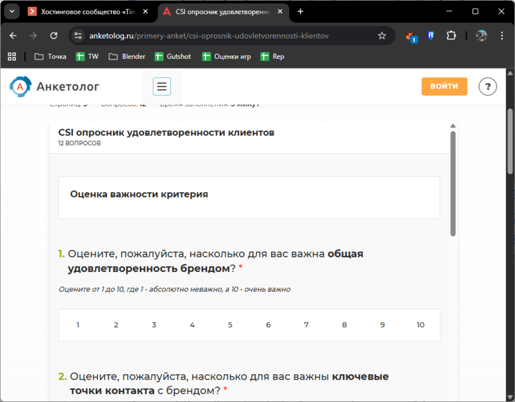Expand the site hamburger menu
This screenshot has width=515, height=402.
[162, 87]
